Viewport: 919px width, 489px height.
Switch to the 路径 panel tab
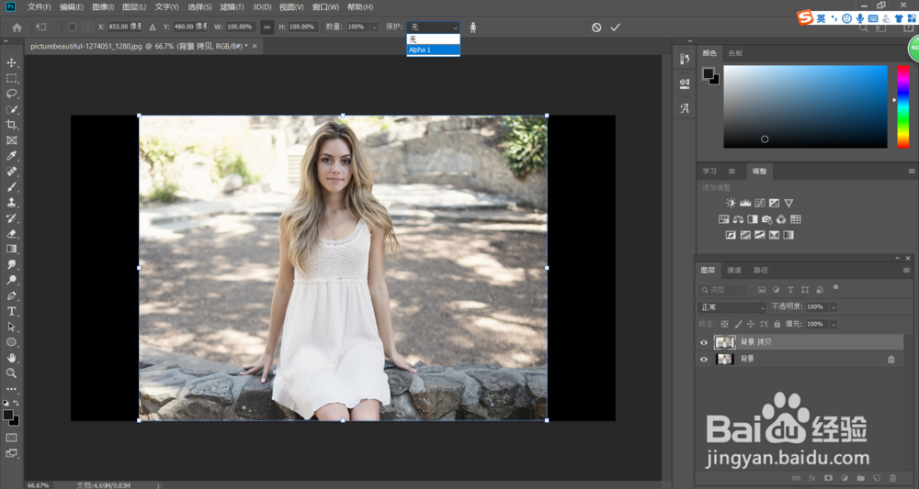(x=761, y=271)
